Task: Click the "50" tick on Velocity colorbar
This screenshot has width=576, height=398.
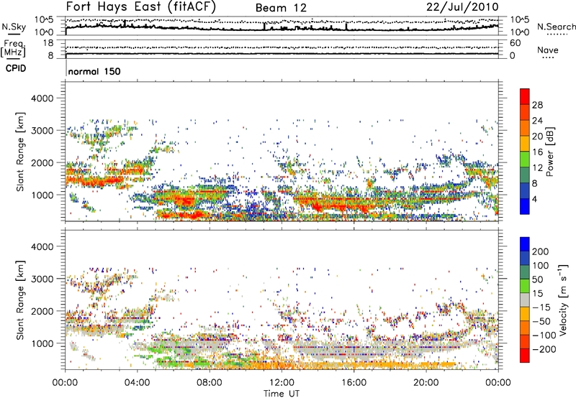Action: point(537,279)
